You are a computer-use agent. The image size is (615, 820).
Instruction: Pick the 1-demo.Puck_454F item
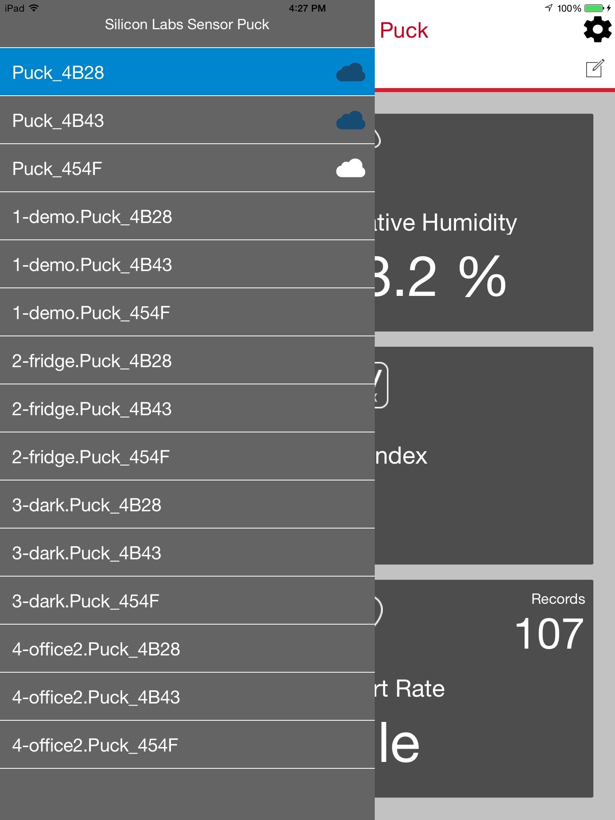pyautogui.click(x=160, y=313)
